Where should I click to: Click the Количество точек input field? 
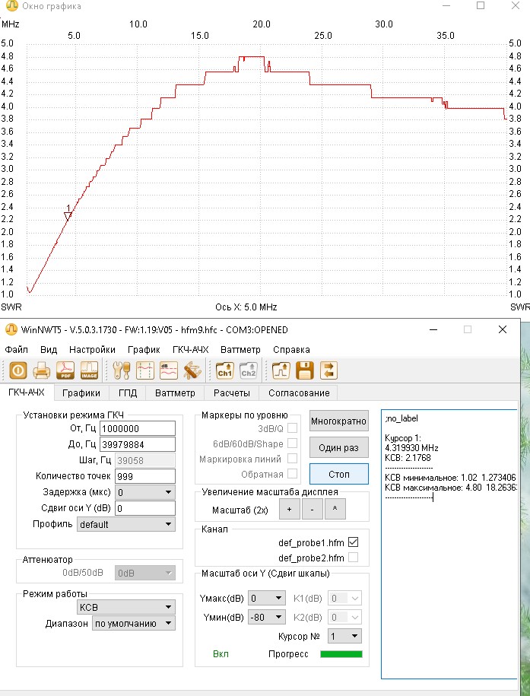pos(145,476)
